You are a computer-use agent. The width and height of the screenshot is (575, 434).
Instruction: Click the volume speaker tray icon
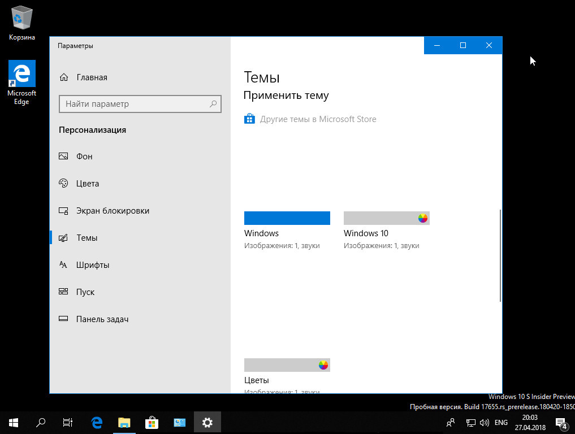[x=485, y=423]
